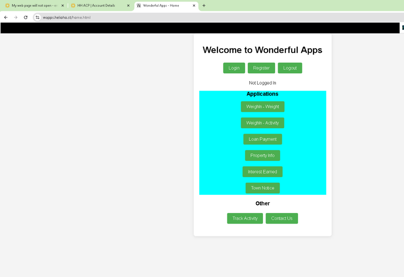Open a new tab with plus icon
The image size is (404, 277).
[204, 6]
